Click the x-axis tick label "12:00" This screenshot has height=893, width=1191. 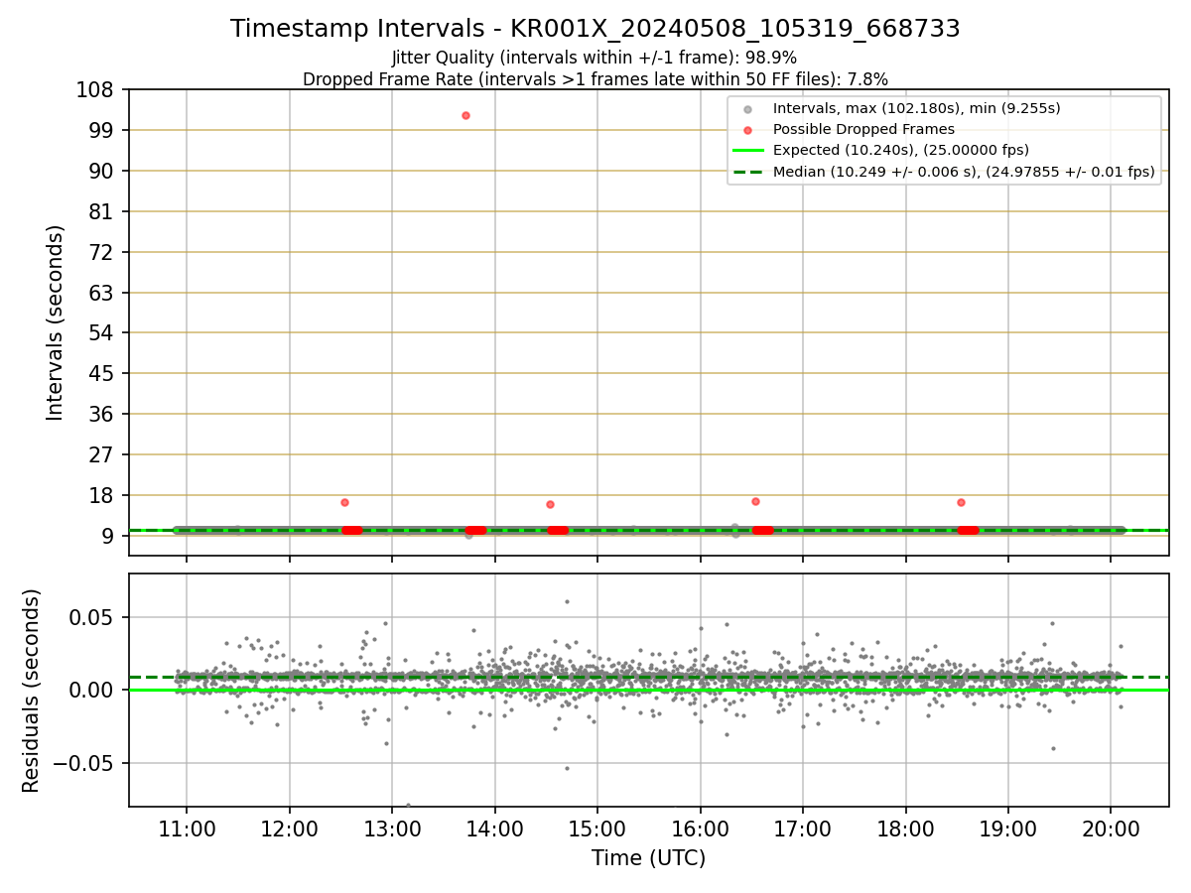pyautogui.click(x=290, y=829)
